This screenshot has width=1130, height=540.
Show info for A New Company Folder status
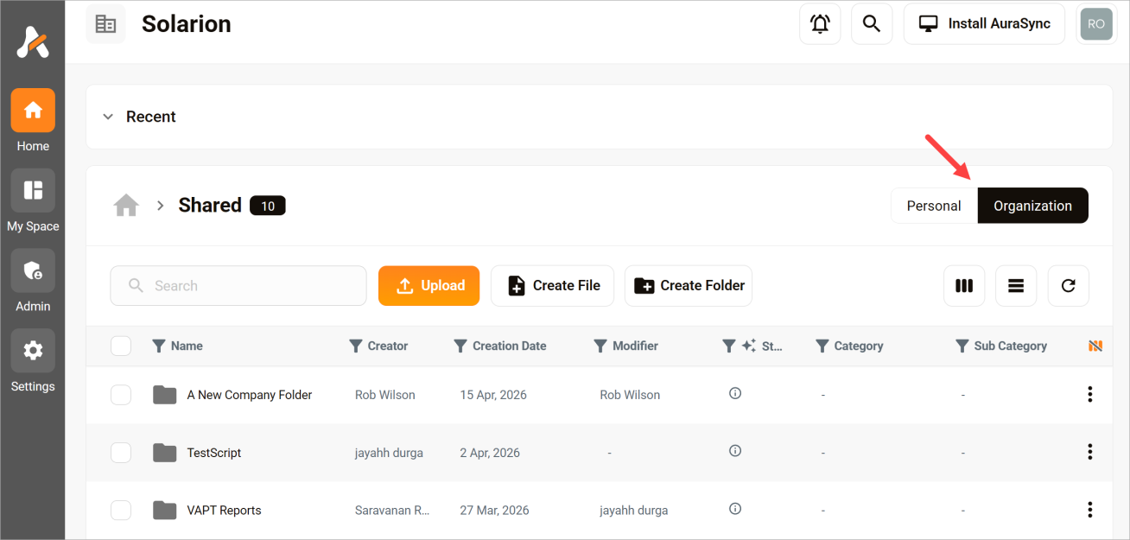735,393
